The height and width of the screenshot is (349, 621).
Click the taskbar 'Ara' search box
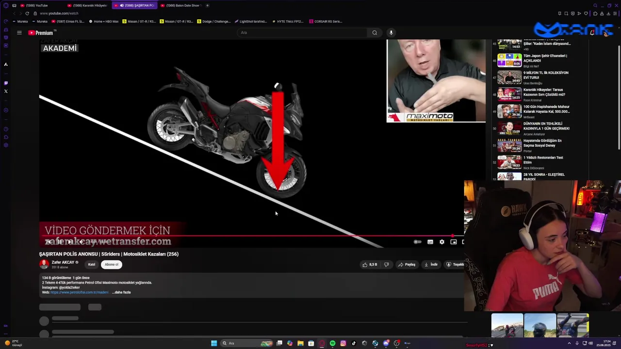pos(247,343)
